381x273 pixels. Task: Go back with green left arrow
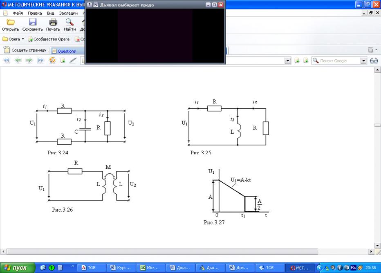[18, 60]
